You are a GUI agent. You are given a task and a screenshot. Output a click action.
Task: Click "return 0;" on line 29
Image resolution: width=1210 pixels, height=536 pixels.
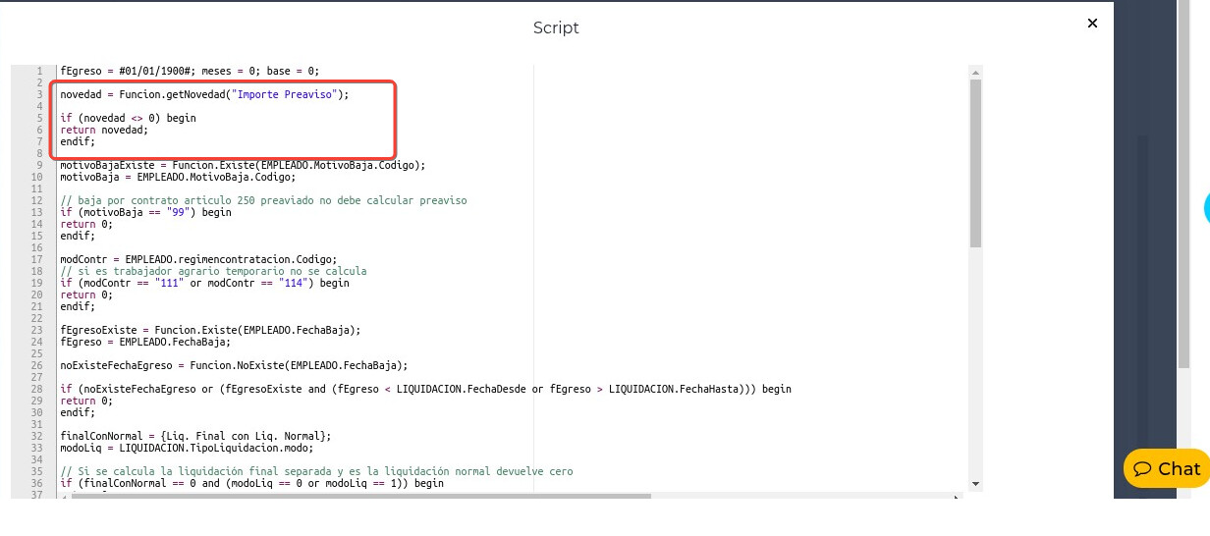click(86, 401)
